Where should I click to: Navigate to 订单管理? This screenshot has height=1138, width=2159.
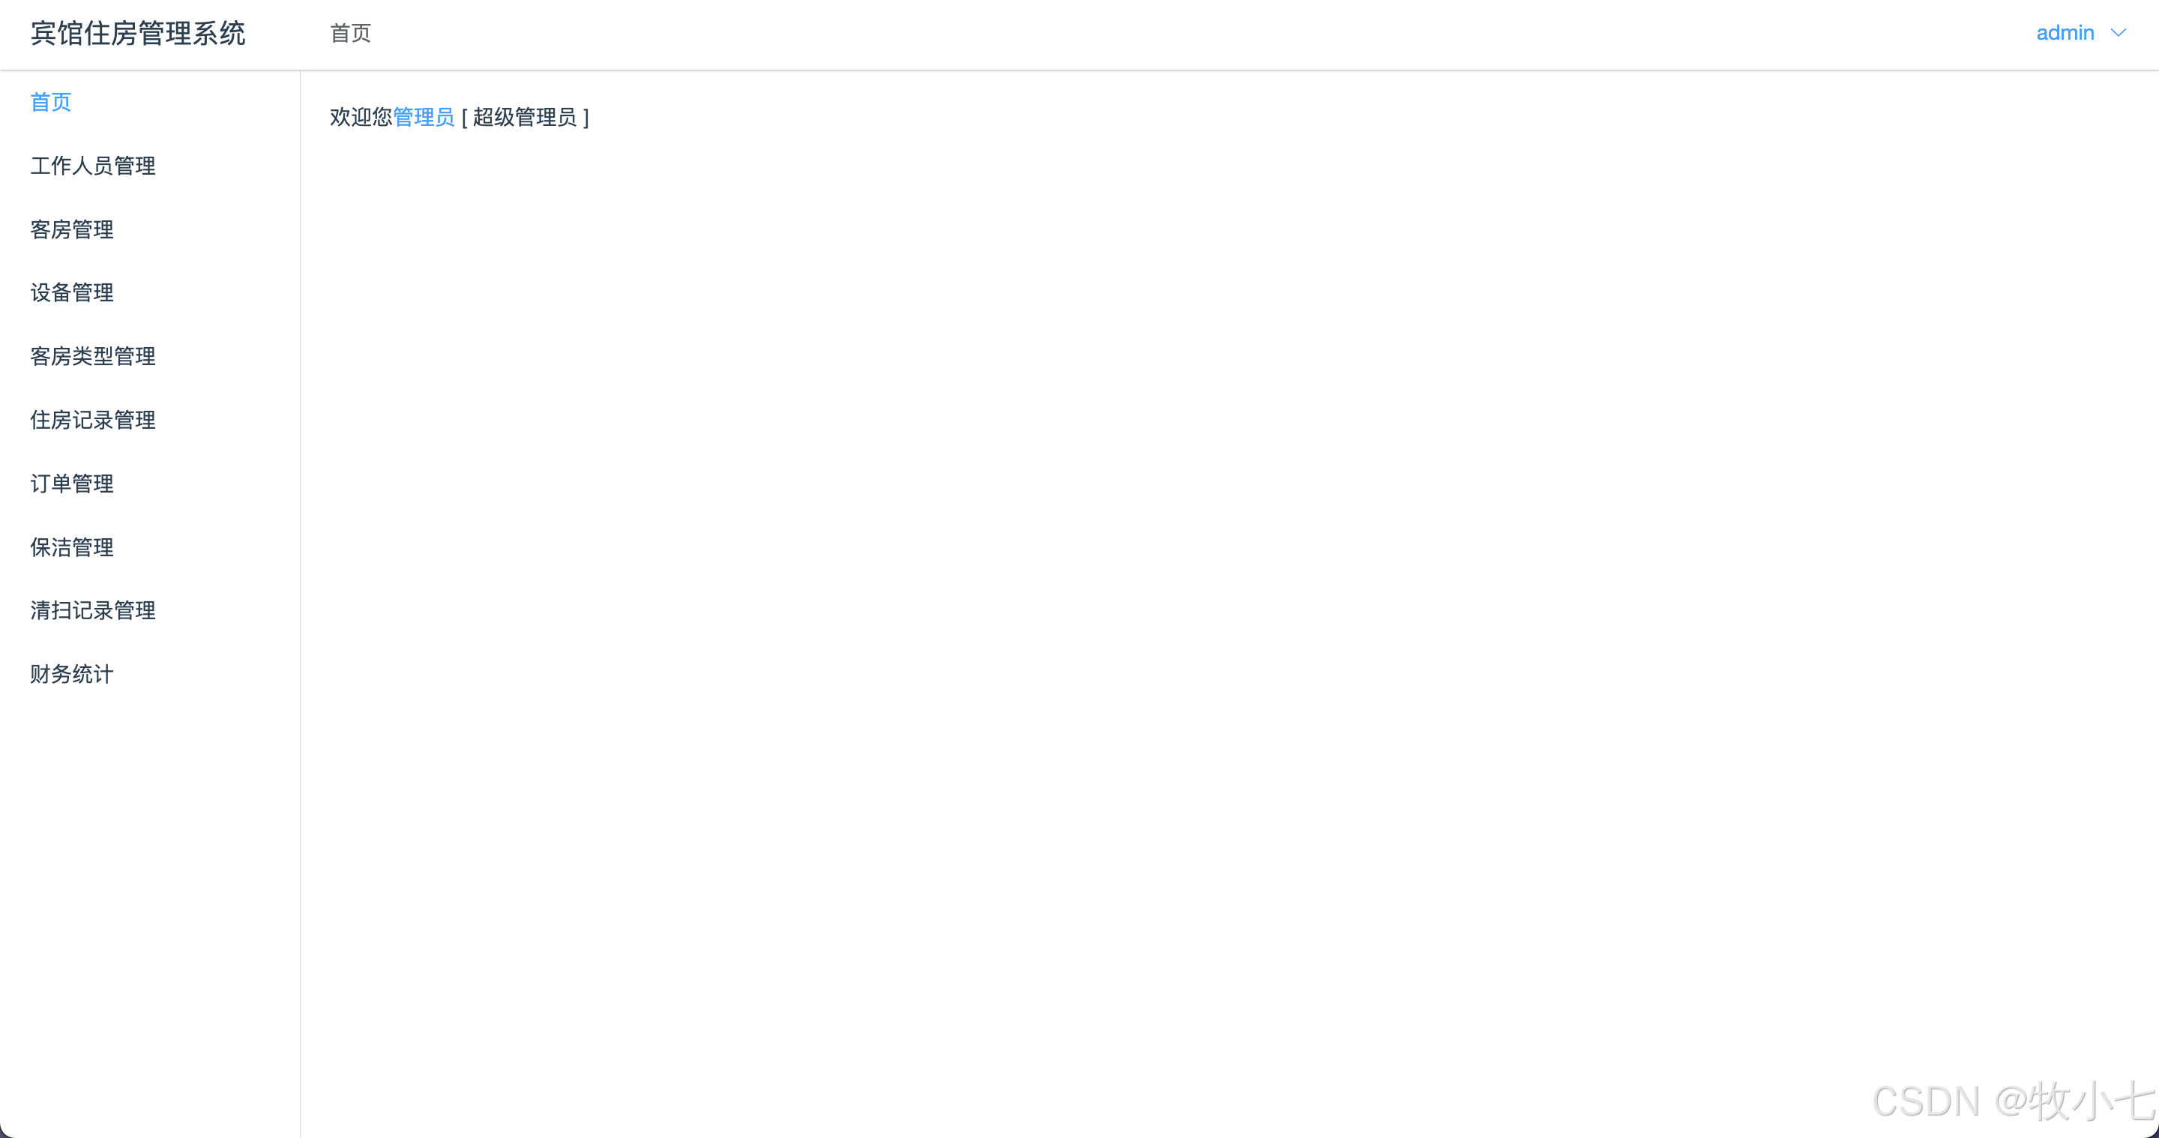coord(72,484)
